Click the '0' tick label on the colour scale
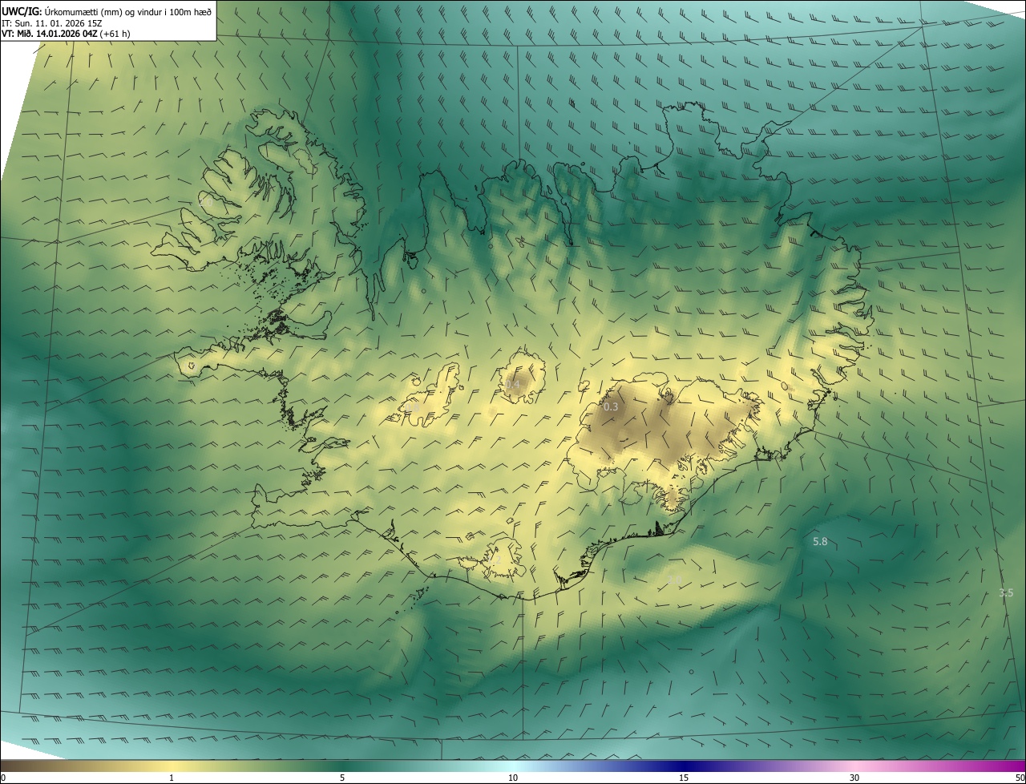Viewport: 1026px width, 784px height. click(3, 778)
